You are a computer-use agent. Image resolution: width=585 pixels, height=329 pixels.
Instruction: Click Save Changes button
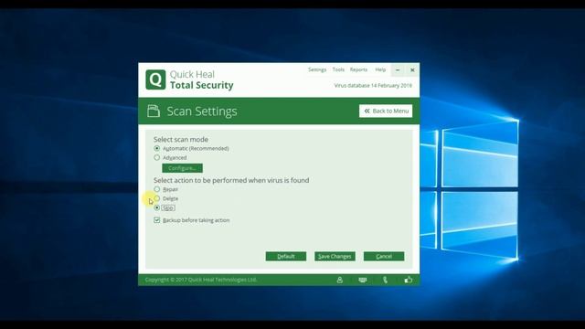[335, 256]
